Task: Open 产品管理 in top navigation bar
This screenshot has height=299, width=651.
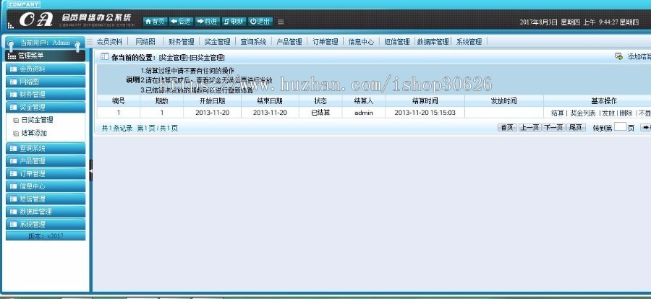Action: (x=289, y=41)
